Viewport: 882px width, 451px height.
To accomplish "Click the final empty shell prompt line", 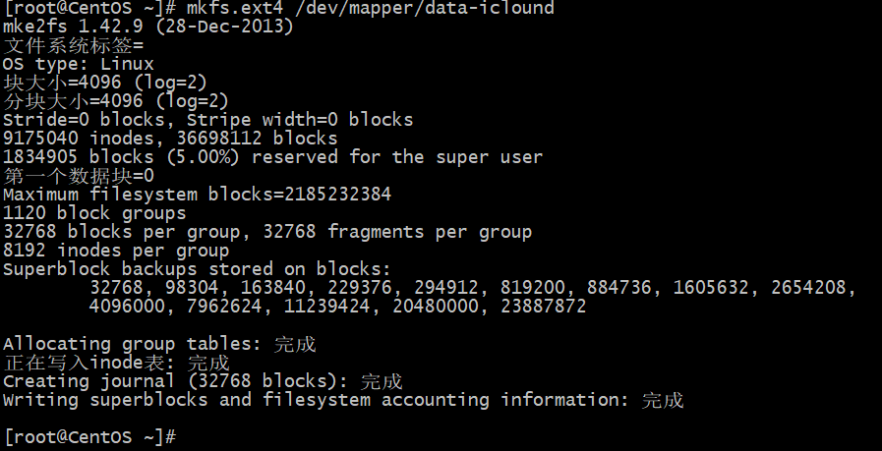I will (x=89, y=435).
